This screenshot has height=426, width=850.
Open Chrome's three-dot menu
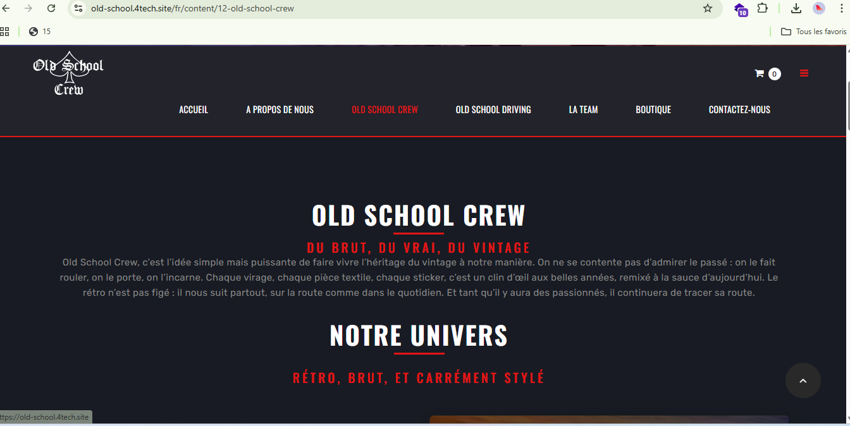click(842, 9)
